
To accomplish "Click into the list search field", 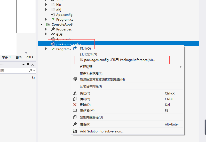I will tap(14, 70).
